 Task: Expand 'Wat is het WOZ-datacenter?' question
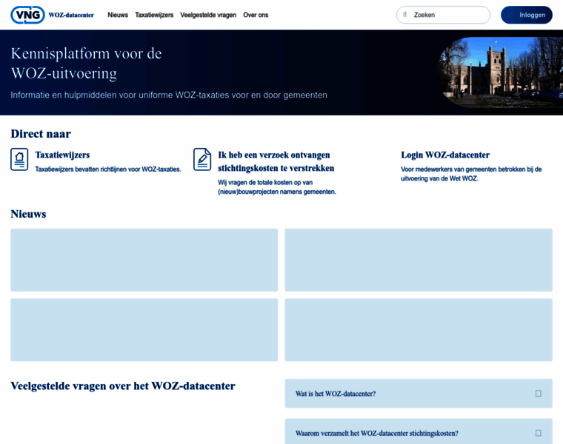click(x=336, y=394)
